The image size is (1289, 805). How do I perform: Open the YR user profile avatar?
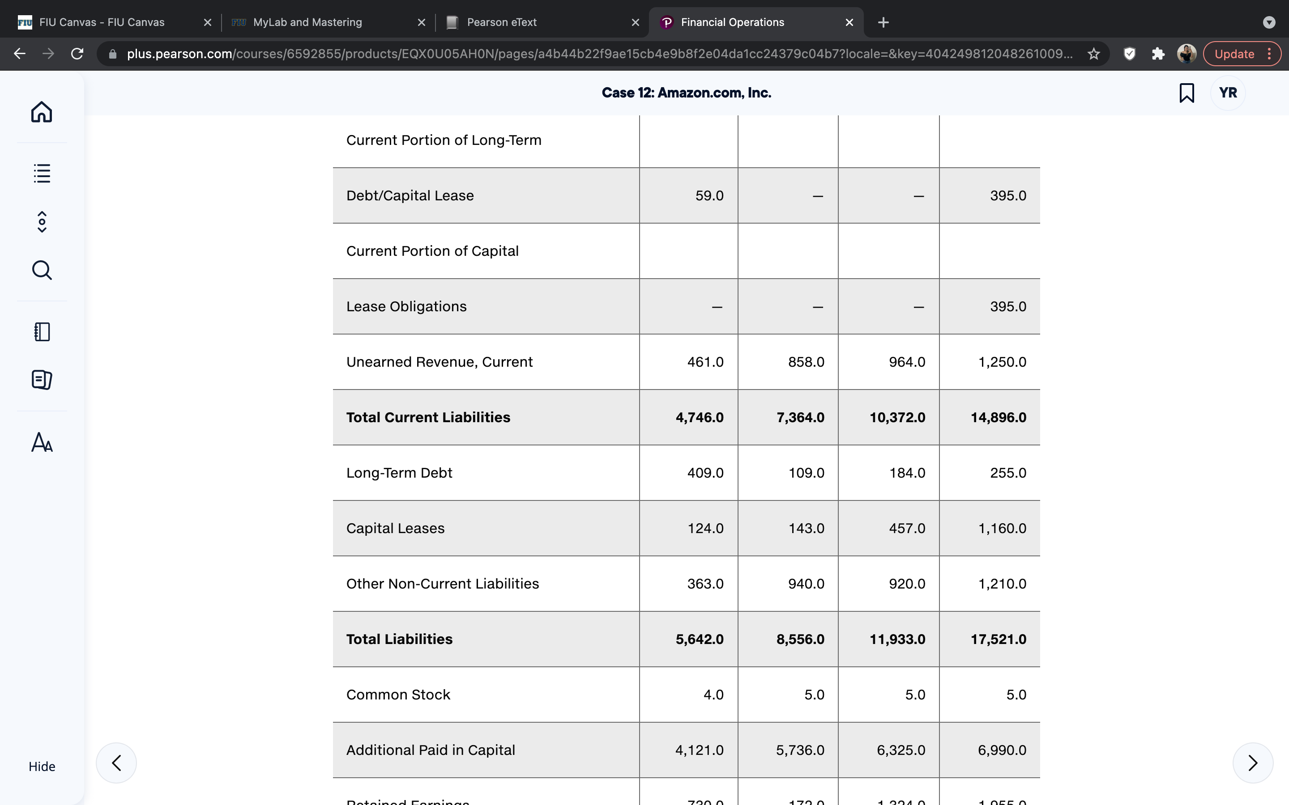click(1228, 93)
